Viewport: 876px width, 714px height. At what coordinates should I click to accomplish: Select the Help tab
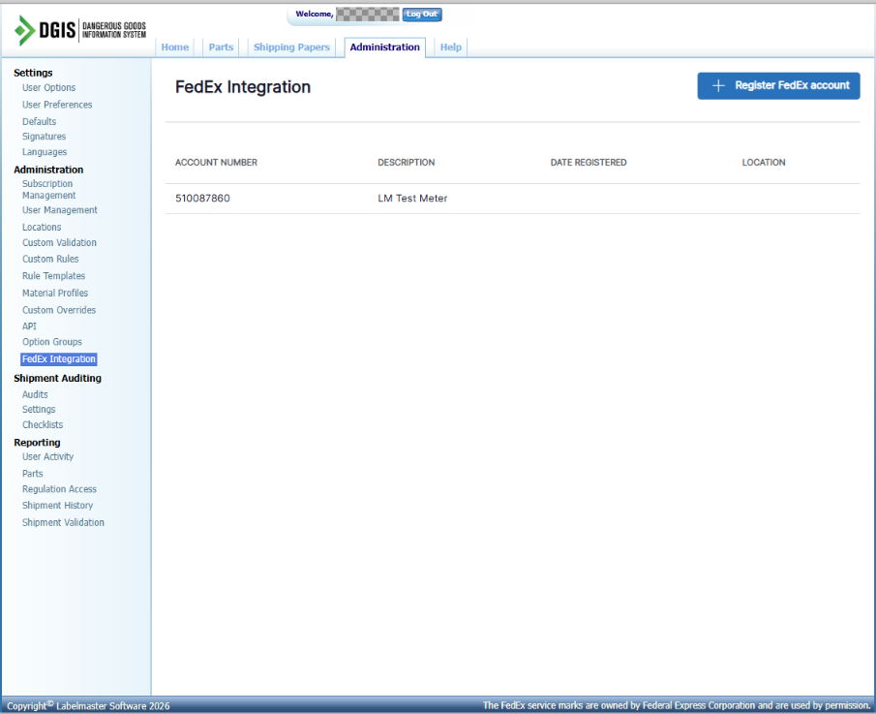(x=451, y=47)
